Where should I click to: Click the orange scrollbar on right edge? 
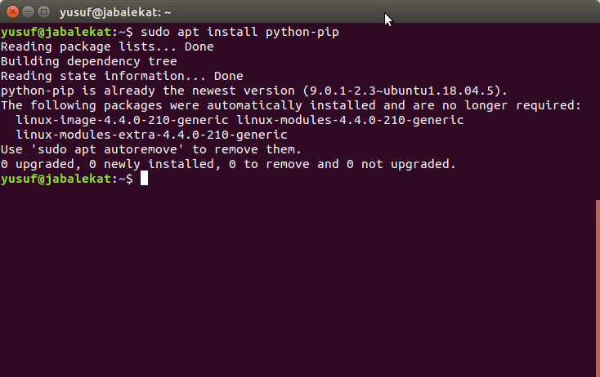pyautogui.click(x=598, y=286)
